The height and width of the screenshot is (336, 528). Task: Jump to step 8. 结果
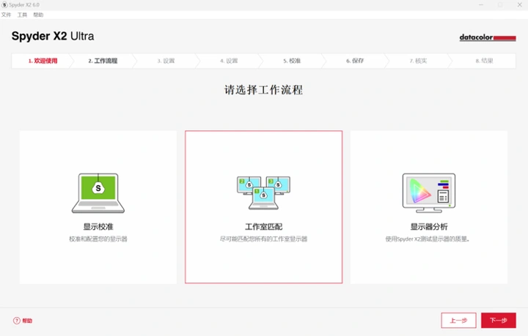484,61
